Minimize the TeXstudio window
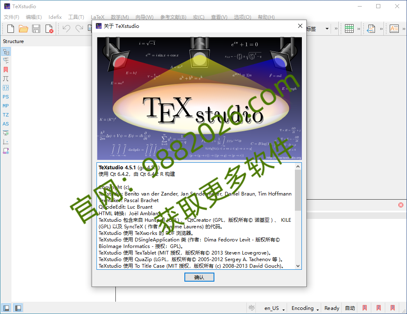Viewport: 407px width, 314px height. pos(360,6)
